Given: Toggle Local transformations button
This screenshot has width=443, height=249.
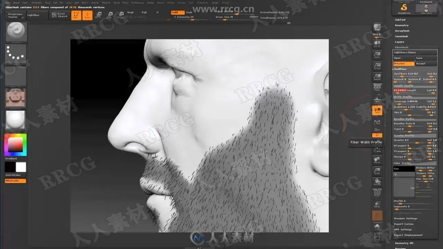Looking at the screenshot, I should click(377, 111).
